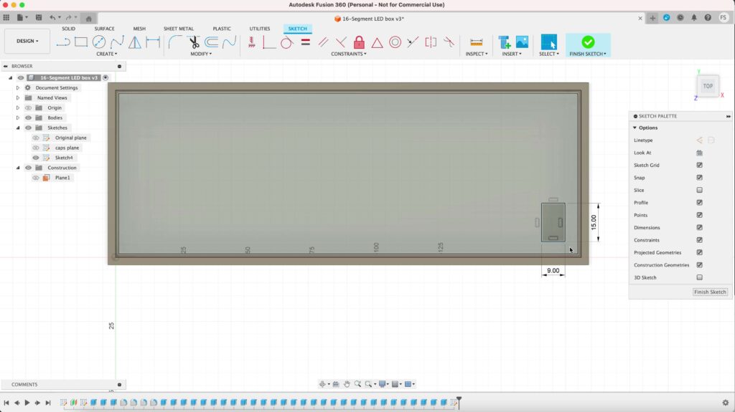Image resolution: width=735 pixels, height=412 pixels.
Task: Turn on the 3D Sketch checkbox
Action: (x=699, y=277)
